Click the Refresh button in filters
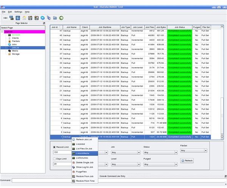 pyautogui.click(x=187, y=161)
